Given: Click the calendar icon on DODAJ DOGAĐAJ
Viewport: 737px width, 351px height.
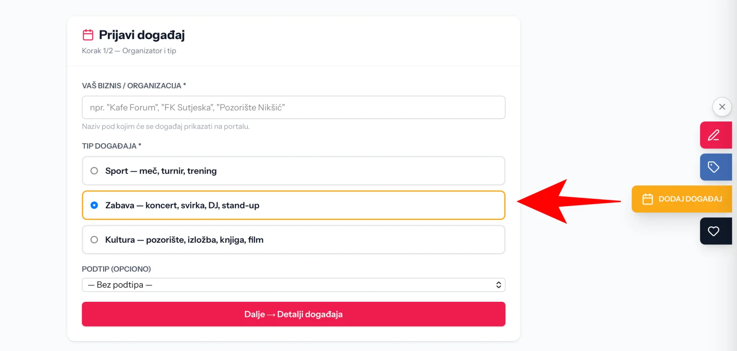Looking at the screenshot, I should pyautogui.click(x=648, y=199).
